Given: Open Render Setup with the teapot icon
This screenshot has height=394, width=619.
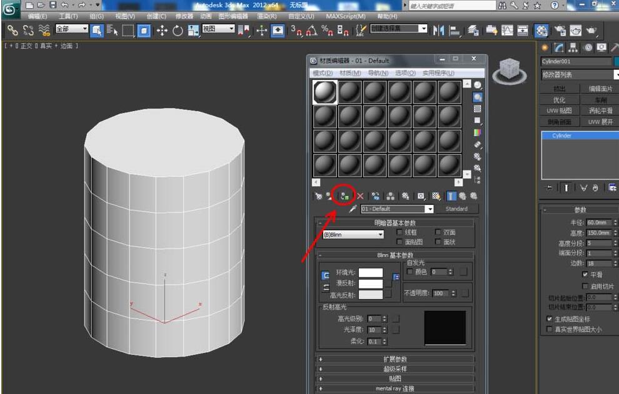Looking at the screenshot, I should coord(560,31).
